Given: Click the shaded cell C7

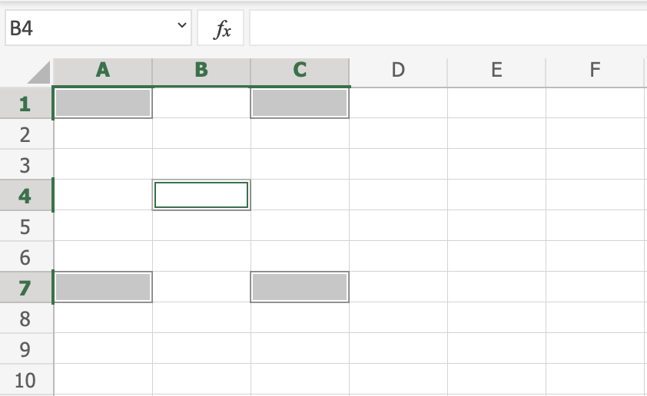Looking at the screenshot, I should click(300, 288).
